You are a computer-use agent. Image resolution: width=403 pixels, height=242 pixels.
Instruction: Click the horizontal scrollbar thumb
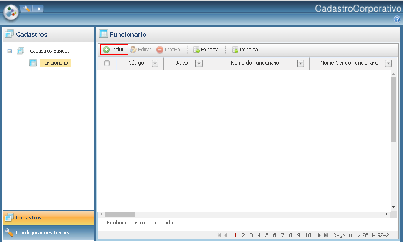tap(120, 214)
